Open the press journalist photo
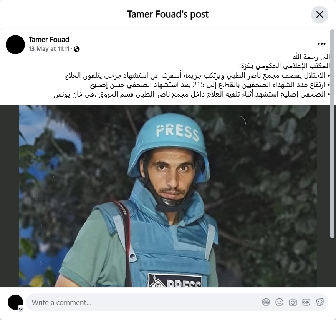This screenshot has width=336, height=320. [x=168, y=196]
